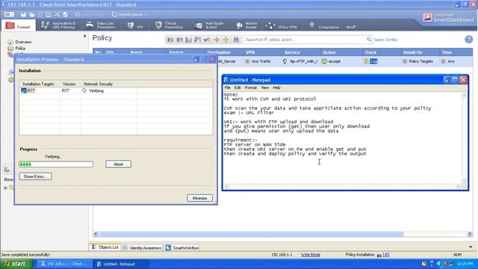
Task: Expand the More tabs menu
Action: coord(351,27)
